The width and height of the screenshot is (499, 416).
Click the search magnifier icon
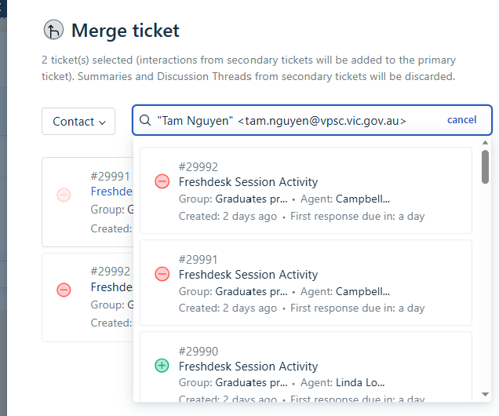click(145, 120)
